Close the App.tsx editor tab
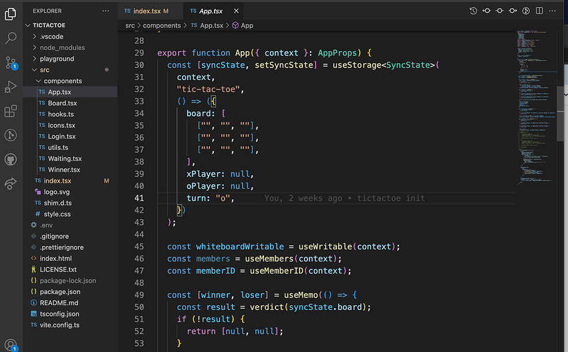This screenshot has width=568, height=352. (x=236, y=11)
